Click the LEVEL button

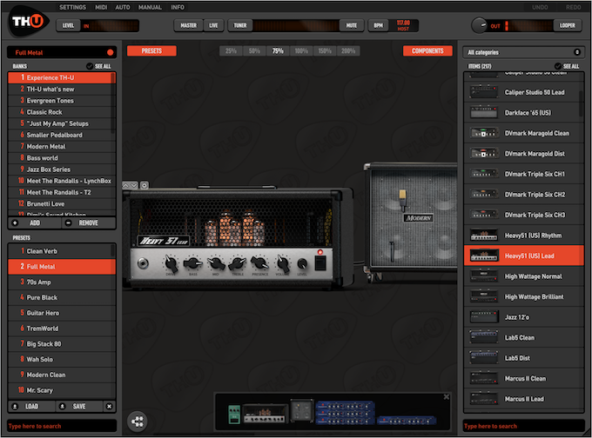click(68, 25)
